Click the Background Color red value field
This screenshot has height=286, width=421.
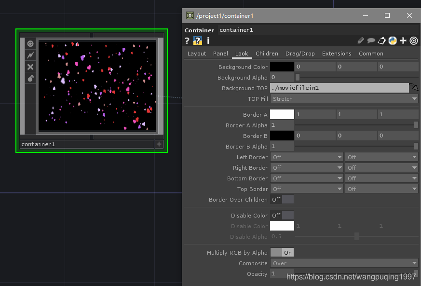(315, 67)
